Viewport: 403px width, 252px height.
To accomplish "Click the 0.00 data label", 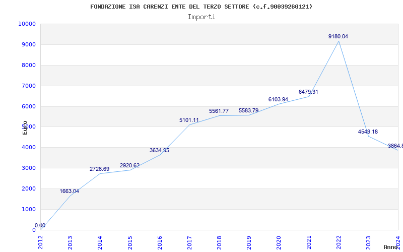I will pyautogui.click(x=40, y=225).
